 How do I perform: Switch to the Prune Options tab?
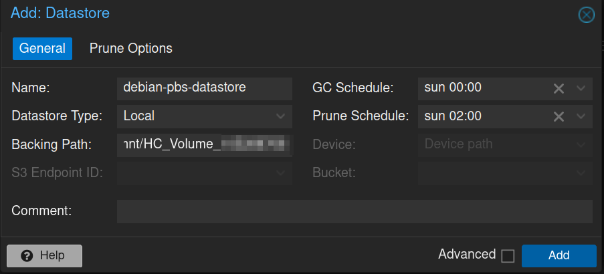coord(131,48)
